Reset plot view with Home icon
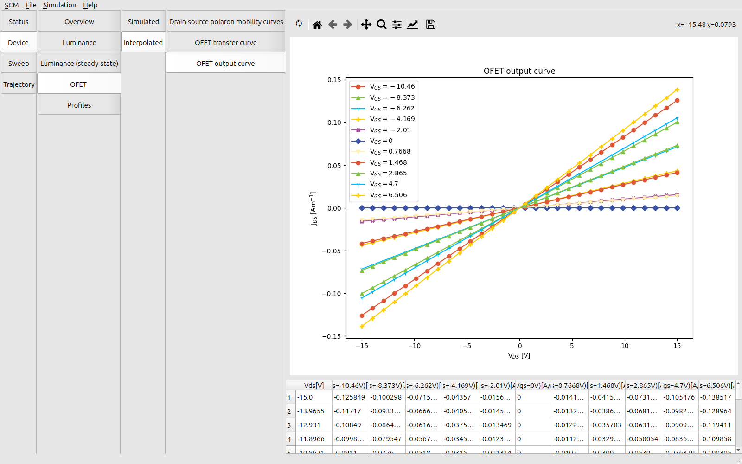The height and width of the screenshot is (464, 742). tap(317, 25)
